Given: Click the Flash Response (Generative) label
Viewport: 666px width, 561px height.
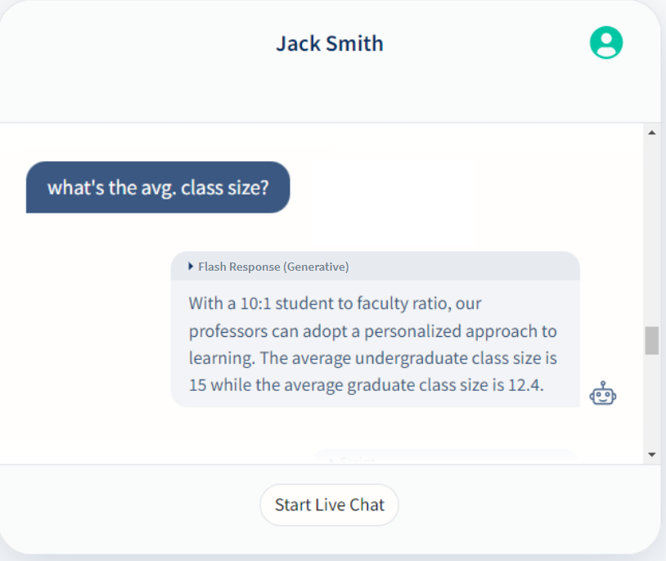Looking at the screenshot, I should point(273,267).
